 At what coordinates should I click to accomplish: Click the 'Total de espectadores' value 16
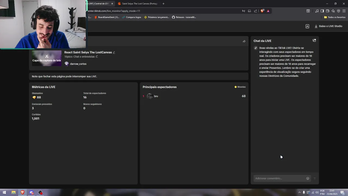click(x=85, y=97)
